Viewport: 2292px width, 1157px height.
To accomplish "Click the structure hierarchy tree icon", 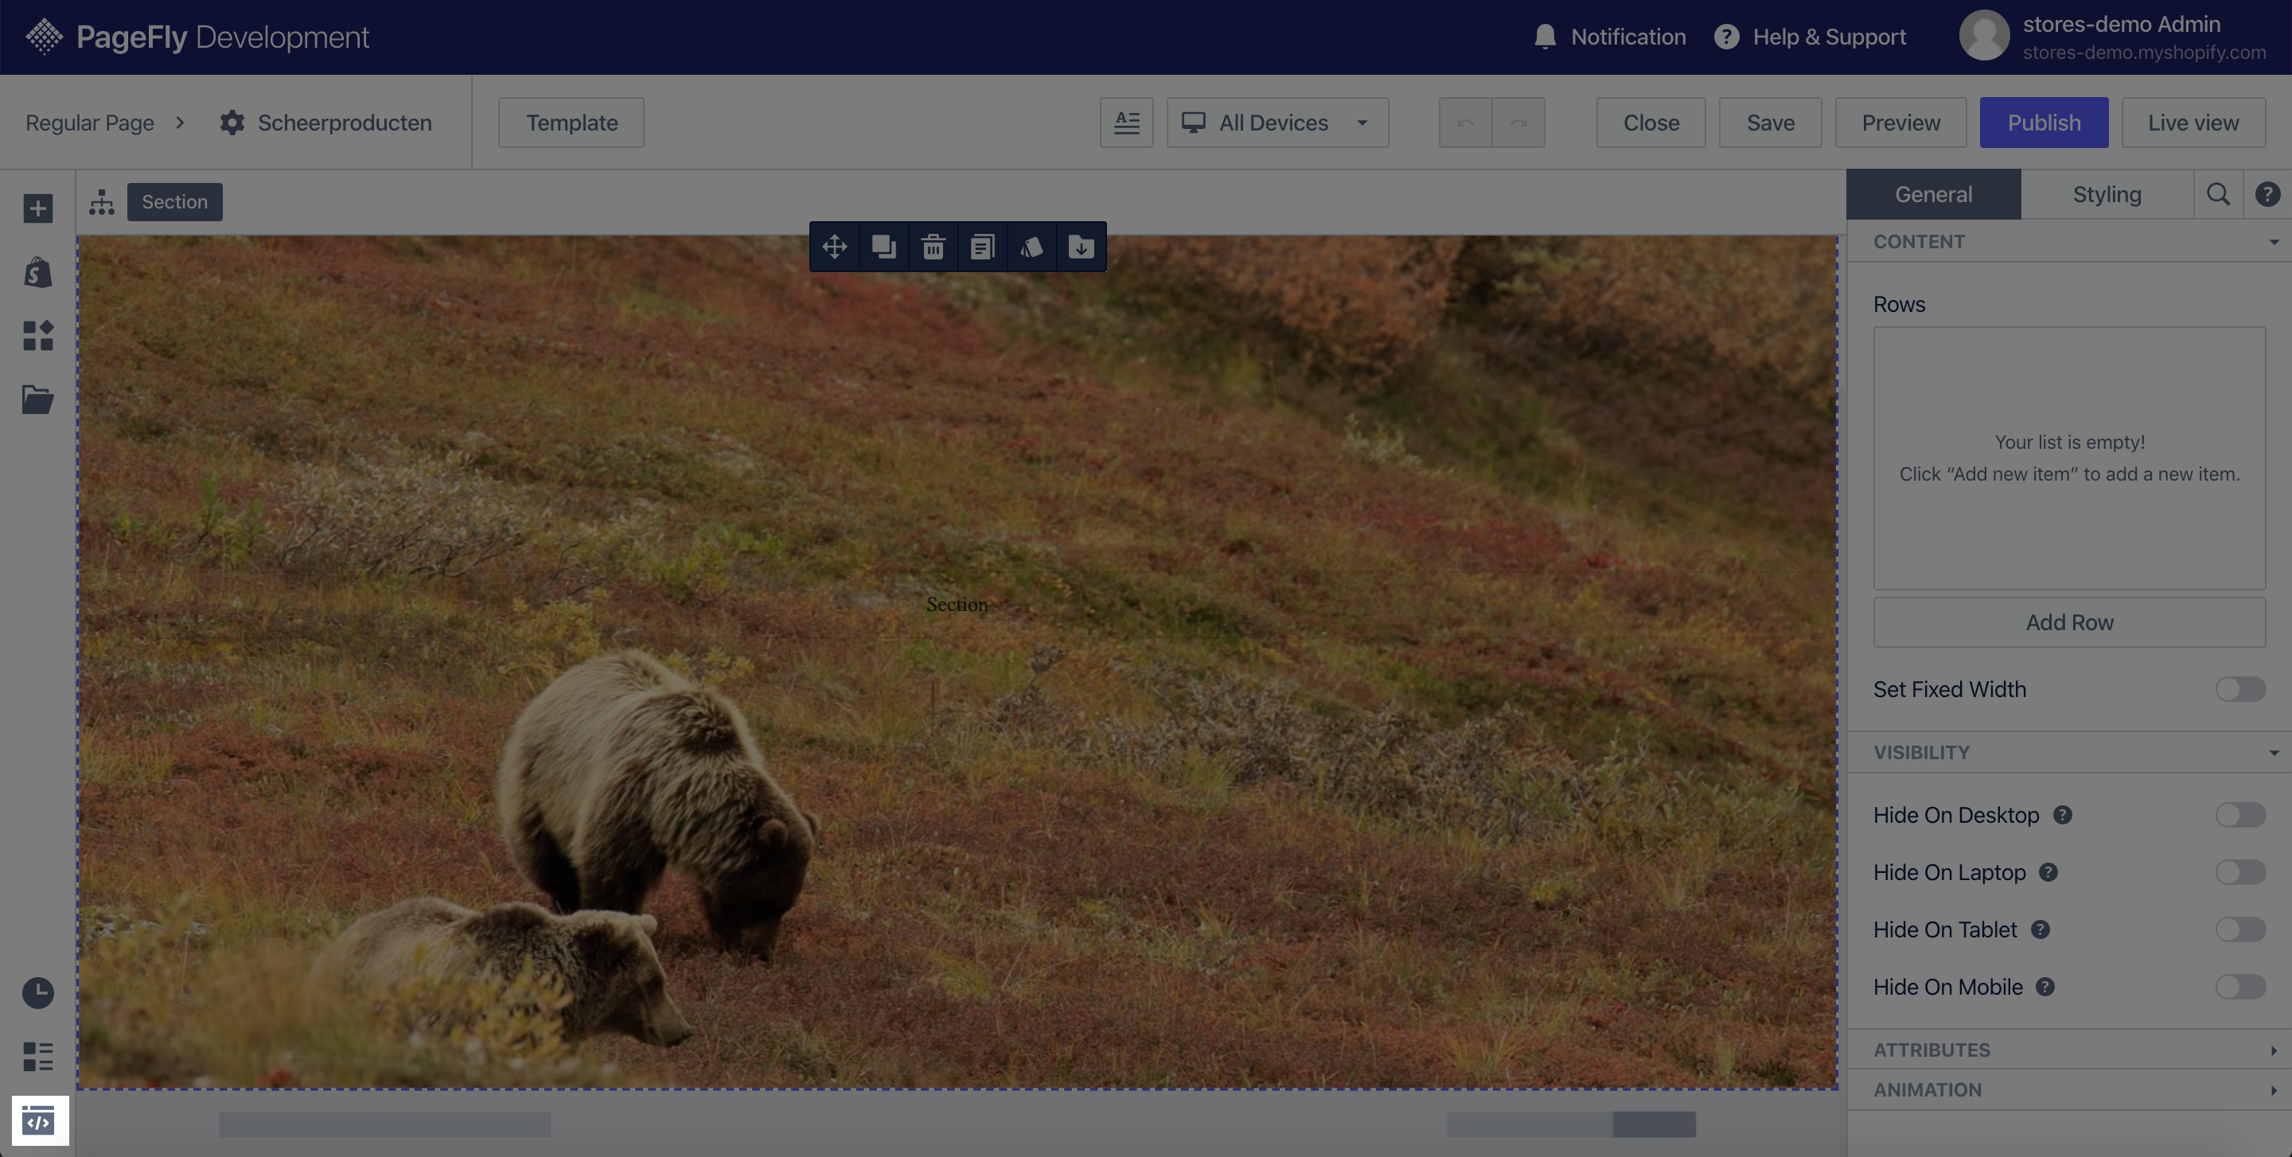I will (x=101, y=202).
